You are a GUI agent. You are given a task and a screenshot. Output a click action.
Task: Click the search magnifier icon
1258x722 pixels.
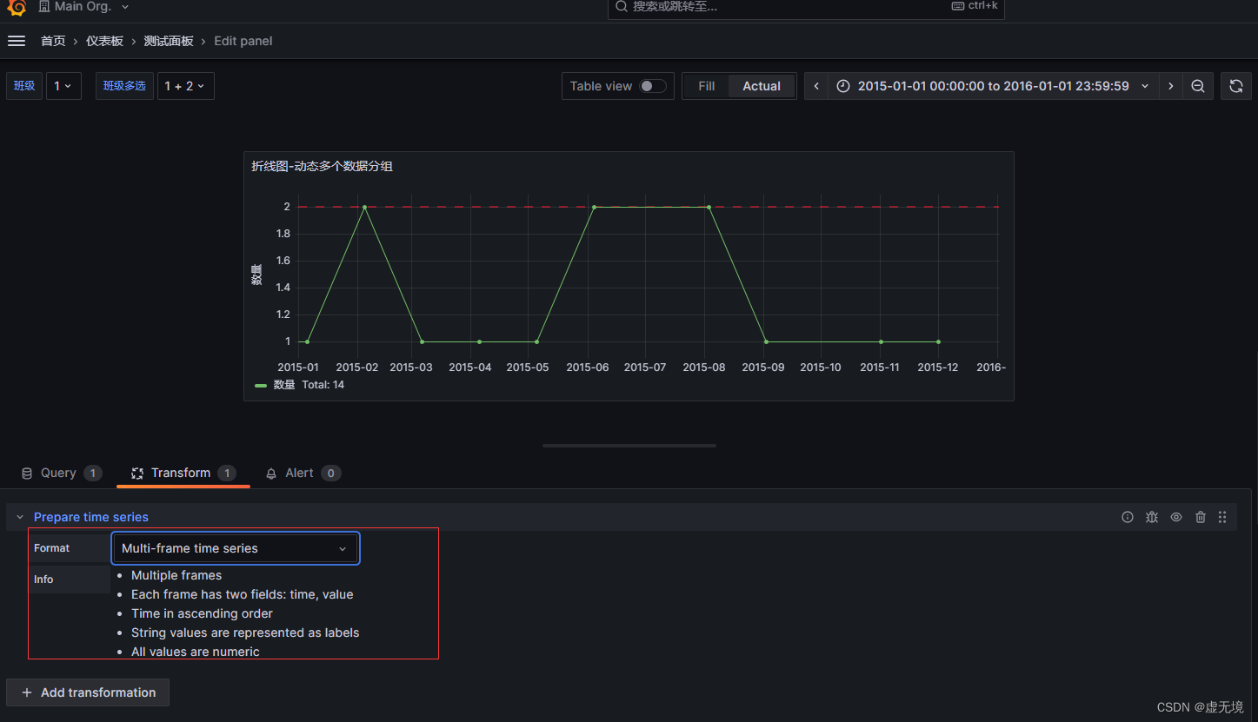tap(622, 6)
